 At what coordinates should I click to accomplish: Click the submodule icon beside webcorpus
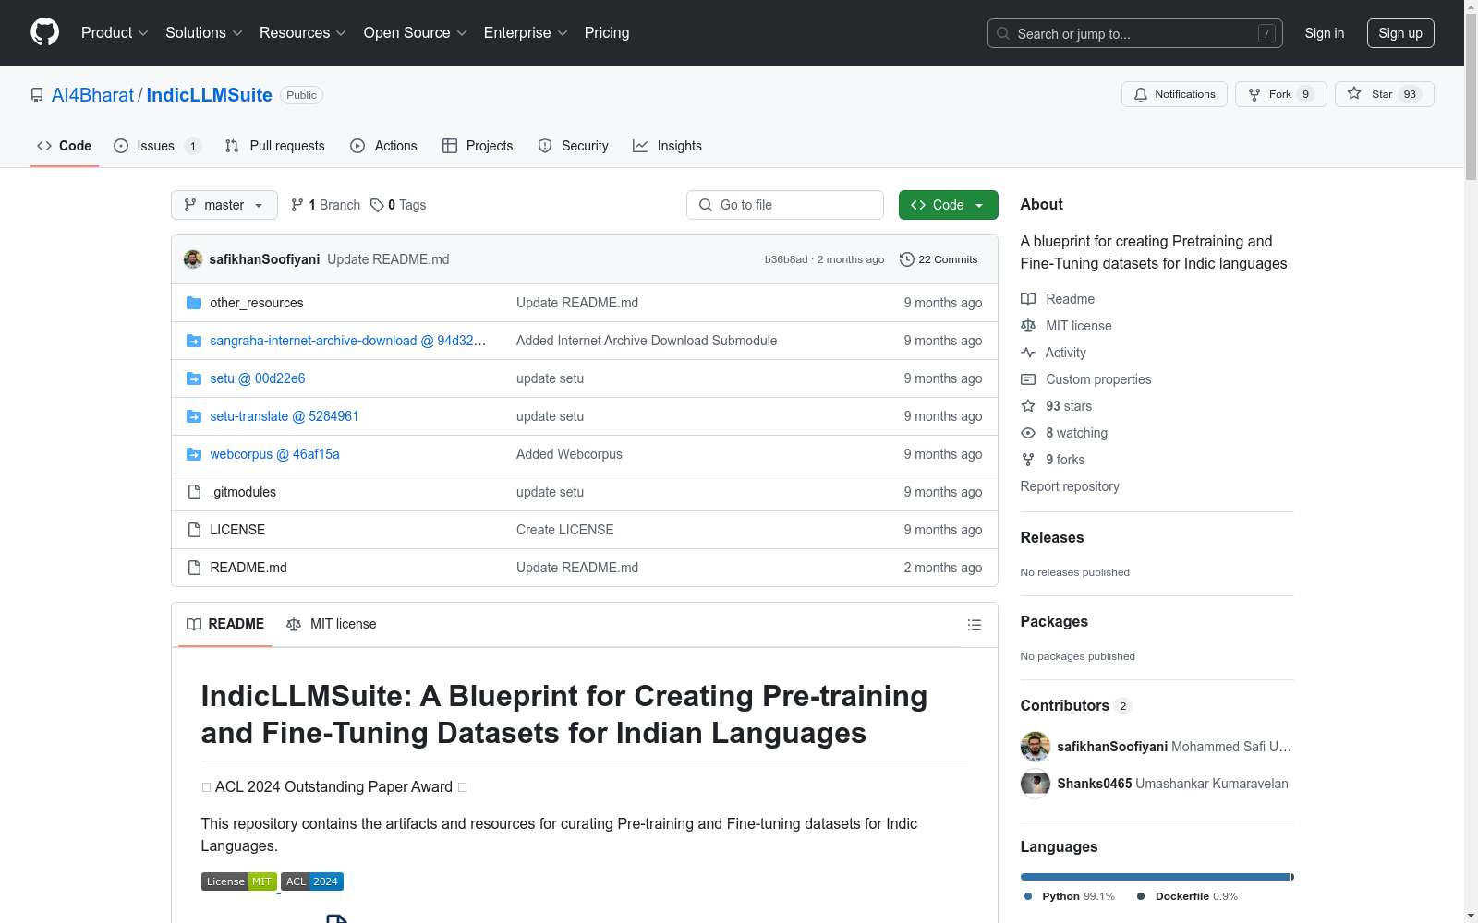[194, 454]
